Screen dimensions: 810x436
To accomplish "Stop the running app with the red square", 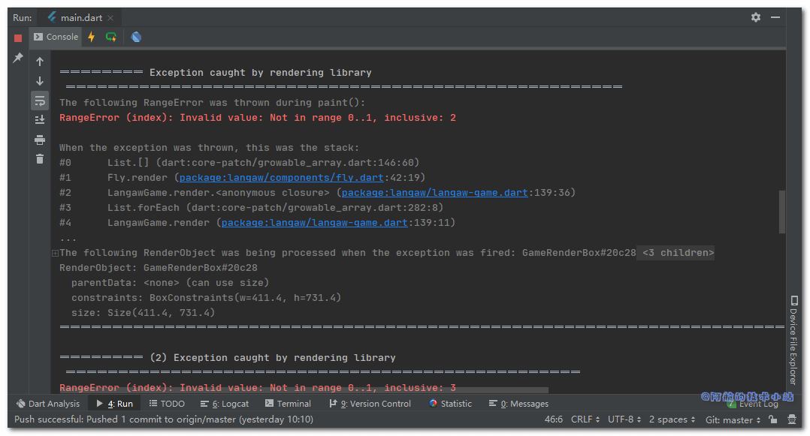I will point(18,38).
